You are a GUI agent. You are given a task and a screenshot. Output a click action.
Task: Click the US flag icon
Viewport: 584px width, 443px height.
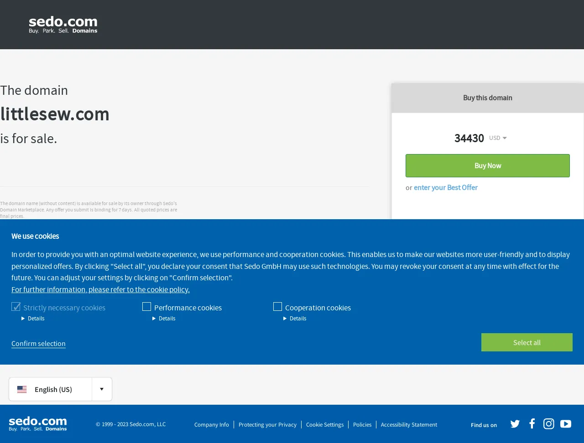pyautogui.click(x=22, y=389)
